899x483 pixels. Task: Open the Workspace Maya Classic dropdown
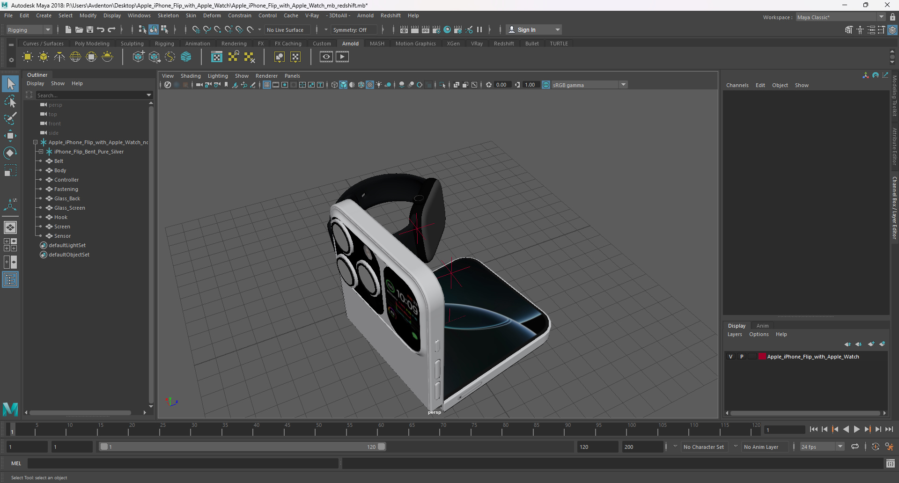click(840, 17)
